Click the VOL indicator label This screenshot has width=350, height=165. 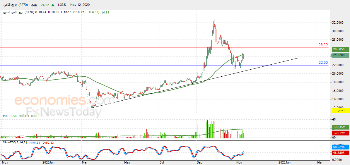pos(5,116)
